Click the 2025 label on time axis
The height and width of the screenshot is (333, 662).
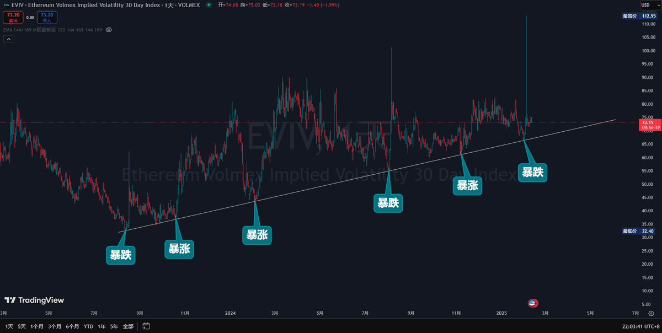point(501,313)
